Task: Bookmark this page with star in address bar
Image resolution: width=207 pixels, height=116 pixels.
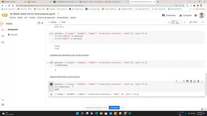Action: (183, 6)
